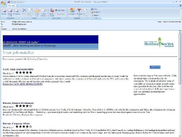Go to next item arrow in toolbar
Screen dimensions: 182x137
coord(21,2)
